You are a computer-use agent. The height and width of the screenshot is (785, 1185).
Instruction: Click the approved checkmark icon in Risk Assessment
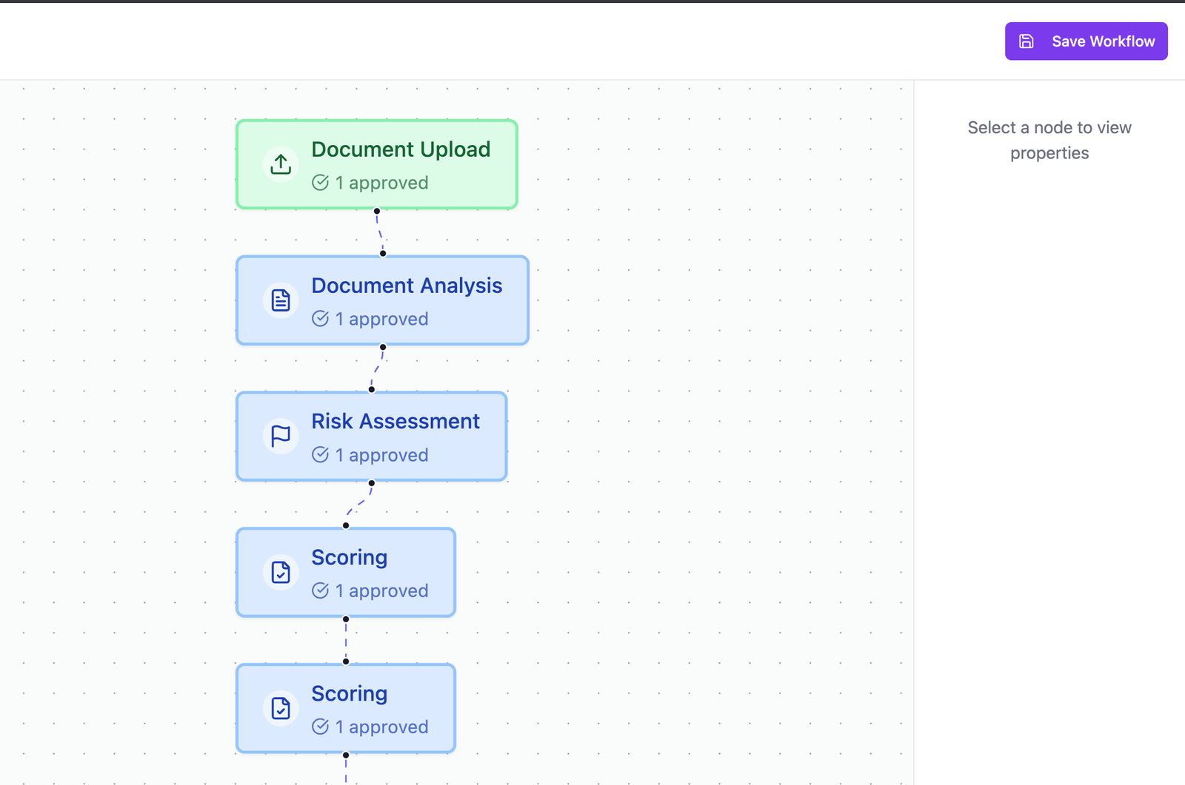[x=320, y=455]
